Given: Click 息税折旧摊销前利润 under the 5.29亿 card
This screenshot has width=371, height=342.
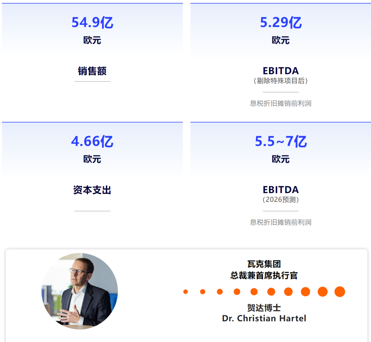Looking at the screenshot, I should [x=281, y=103].
